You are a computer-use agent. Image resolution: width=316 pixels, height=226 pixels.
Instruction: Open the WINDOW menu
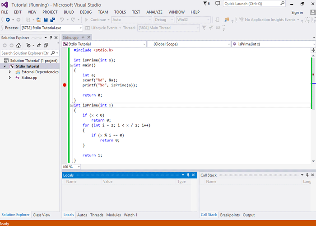tap(177, 12)
